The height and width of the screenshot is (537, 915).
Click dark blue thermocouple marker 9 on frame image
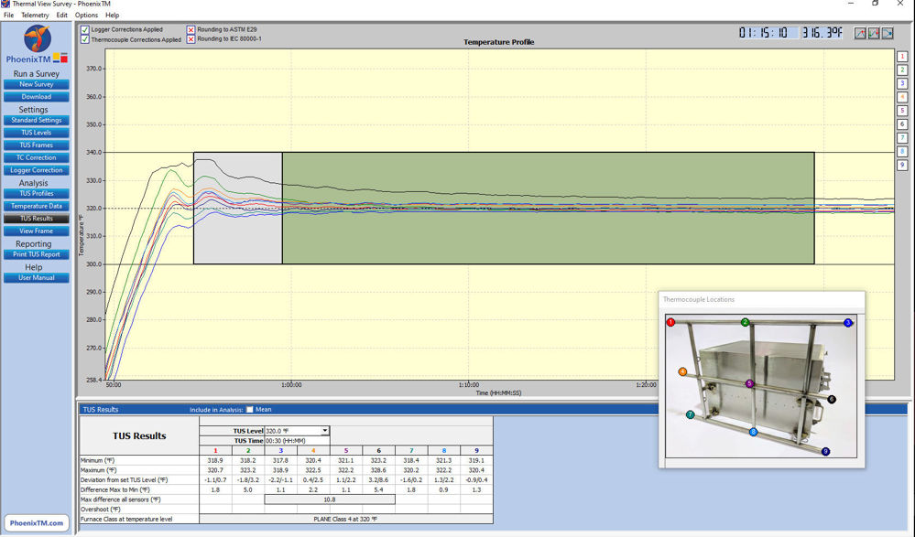[x=825, y=451]
